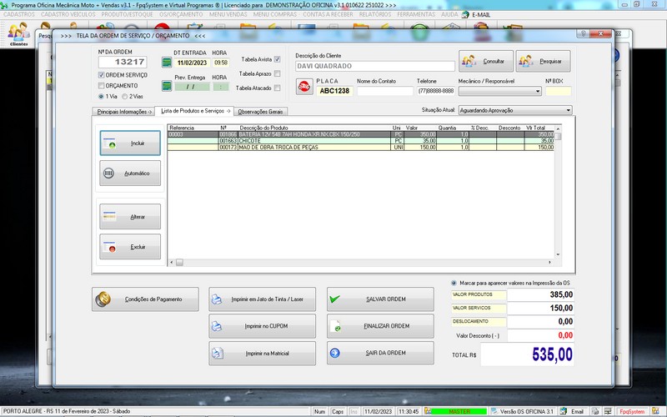Click the monitor icon in the status bar
The image size is (667, 417).
[609, 411]
